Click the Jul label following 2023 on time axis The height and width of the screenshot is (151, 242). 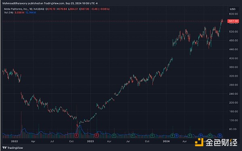(128, 141)
